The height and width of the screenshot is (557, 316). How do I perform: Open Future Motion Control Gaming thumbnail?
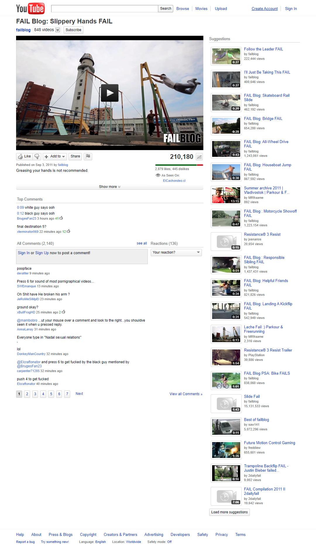(226, 450)
